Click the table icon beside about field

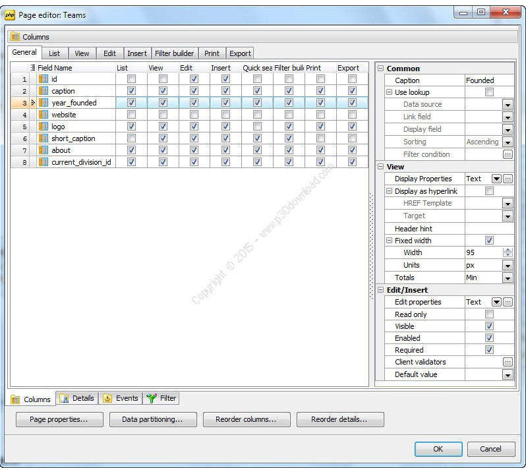44,150
